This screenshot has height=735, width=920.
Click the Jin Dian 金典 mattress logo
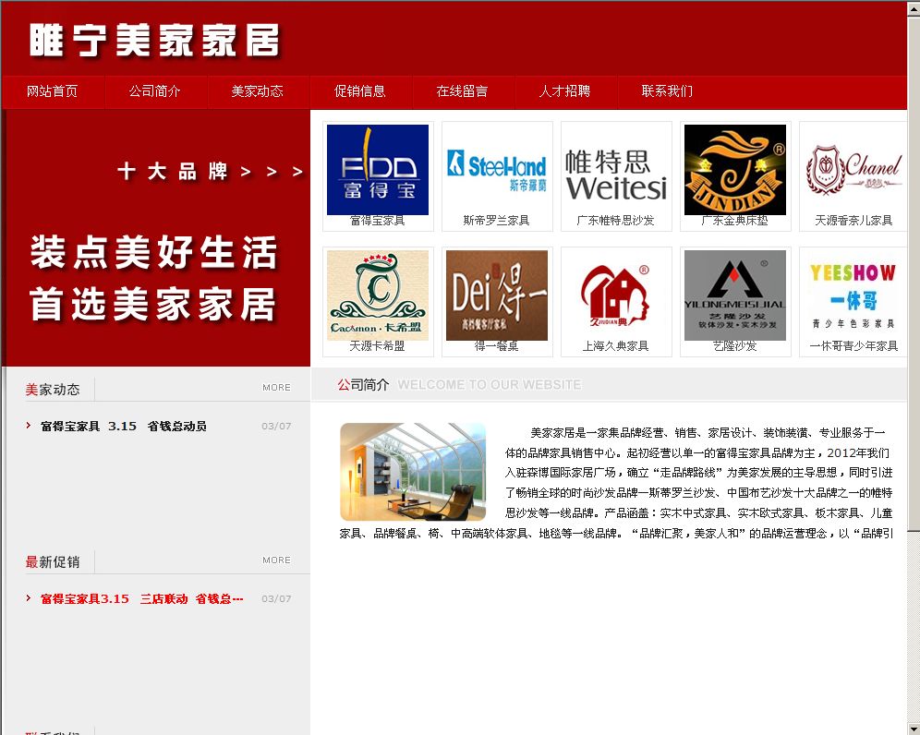(x=734, y=169)
